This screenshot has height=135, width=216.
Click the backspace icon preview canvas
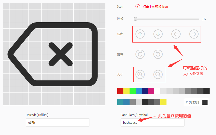coord(54,54)
